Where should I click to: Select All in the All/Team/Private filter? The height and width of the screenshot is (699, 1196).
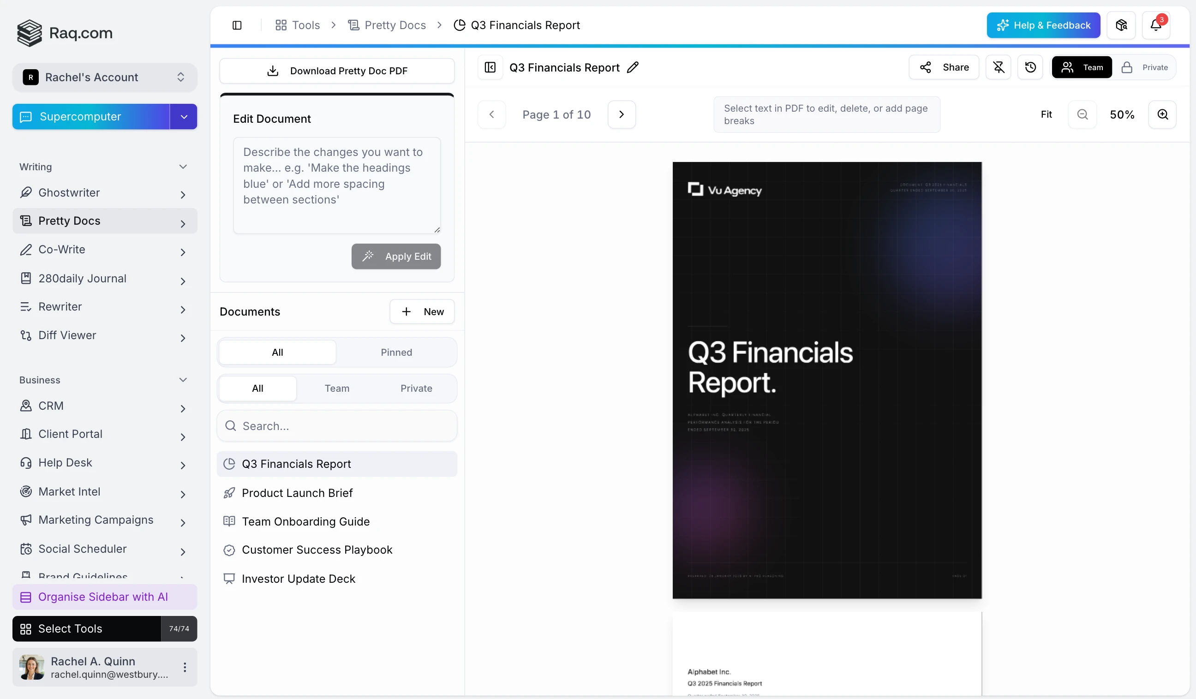click(257, 388)
